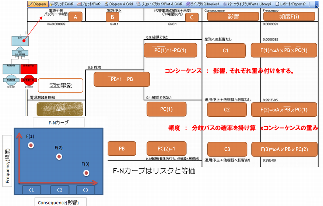Viewport: 323px width, 206px height.
Task: Open the パーツライブラリ(Parts Library) tab
Action: point(247,4)
